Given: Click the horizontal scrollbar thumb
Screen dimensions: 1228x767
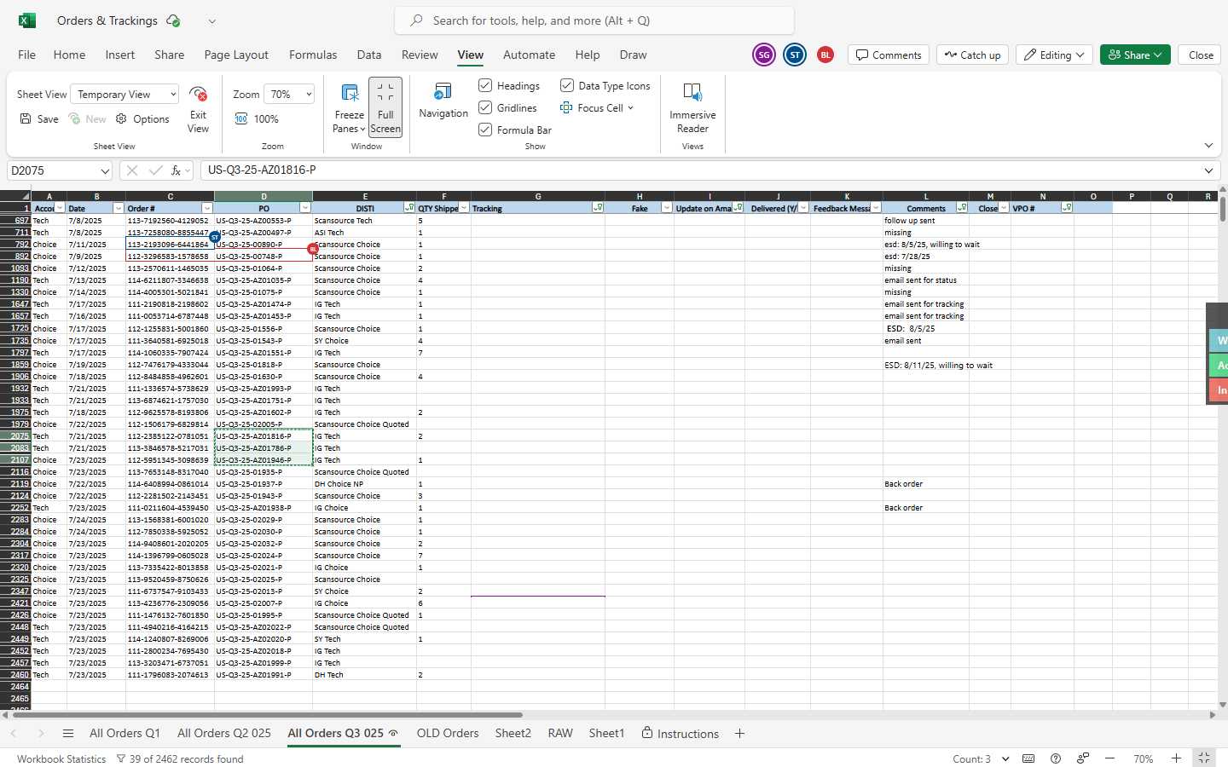Looking at the screenshot, I should [x=266, y=715].
